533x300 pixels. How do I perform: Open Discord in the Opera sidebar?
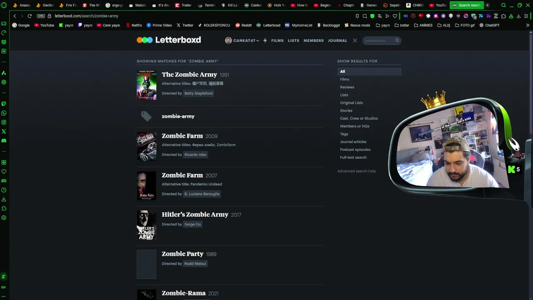point(4,140)
